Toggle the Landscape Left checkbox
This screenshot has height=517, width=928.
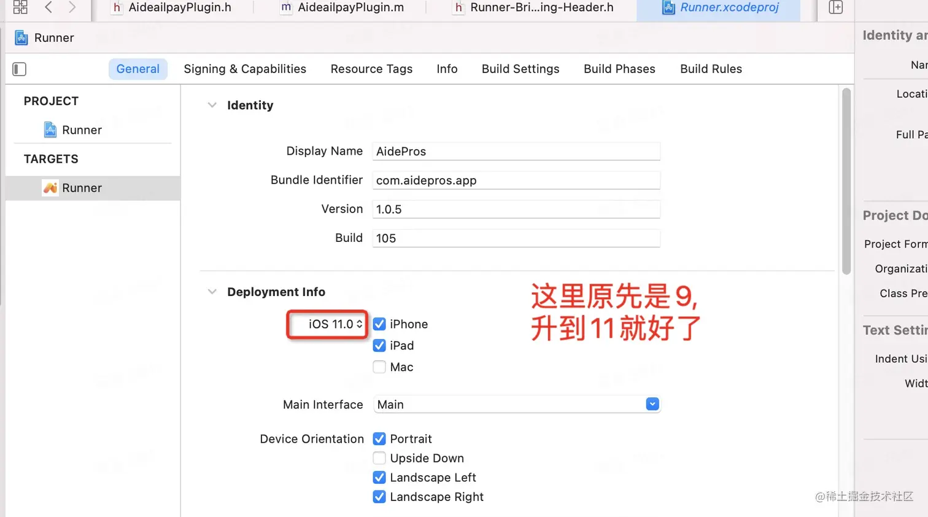[x=379, y=478]
